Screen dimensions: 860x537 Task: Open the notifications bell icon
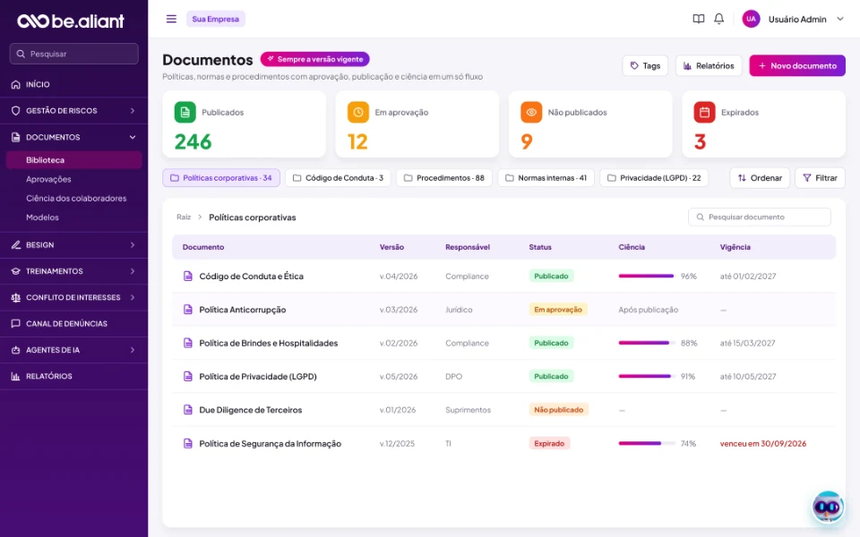click(718, 19)
